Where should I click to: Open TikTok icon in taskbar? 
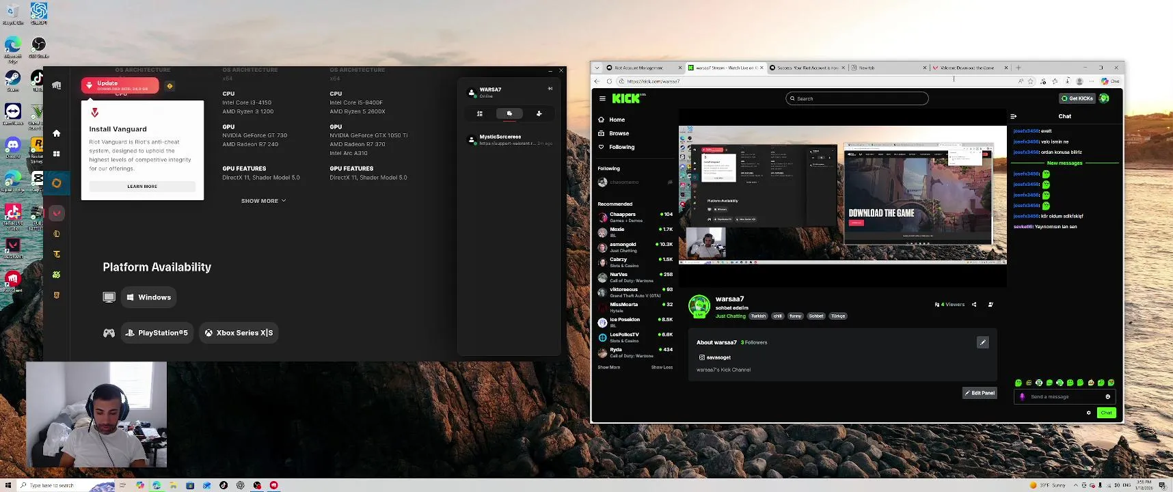224,485
